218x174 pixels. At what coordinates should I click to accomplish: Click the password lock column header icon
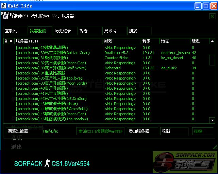tap(6, 41)
